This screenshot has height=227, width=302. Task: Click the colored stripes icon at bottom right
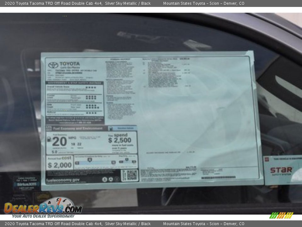[281, 215]
